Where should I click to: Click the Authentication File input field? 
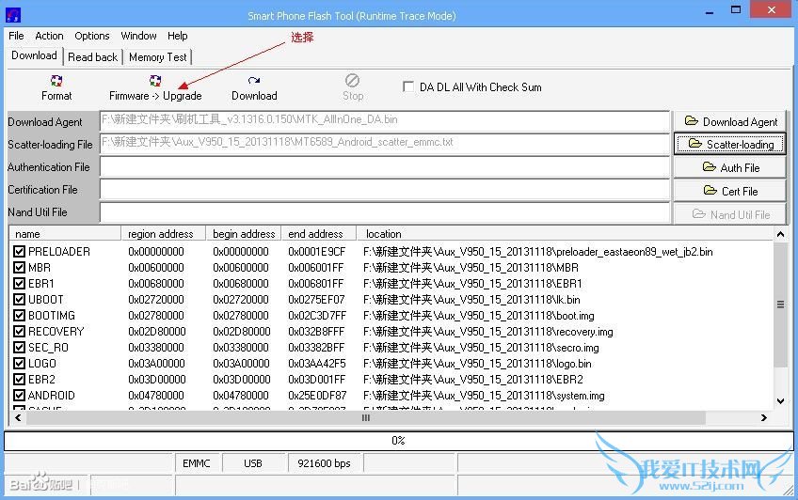click(384, 166)
